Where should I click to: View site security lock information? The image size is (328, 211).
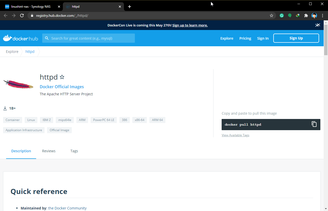click(32, 16)
